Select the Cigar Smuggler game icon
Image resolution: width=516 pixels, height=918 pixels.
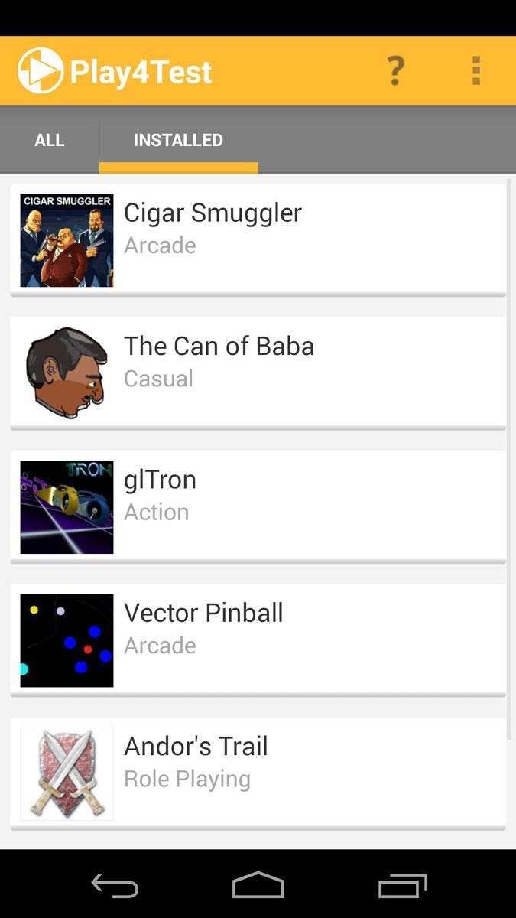coord(67,239)
